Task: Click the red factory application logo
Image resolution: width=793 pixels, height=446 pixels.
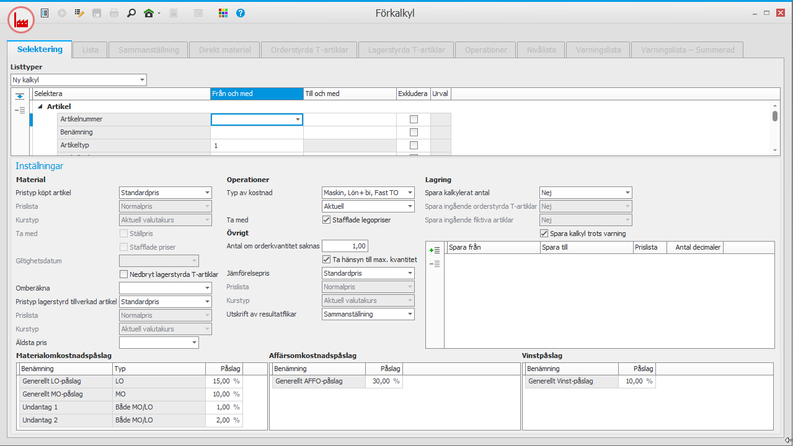Action: click(x=21, y=20)
